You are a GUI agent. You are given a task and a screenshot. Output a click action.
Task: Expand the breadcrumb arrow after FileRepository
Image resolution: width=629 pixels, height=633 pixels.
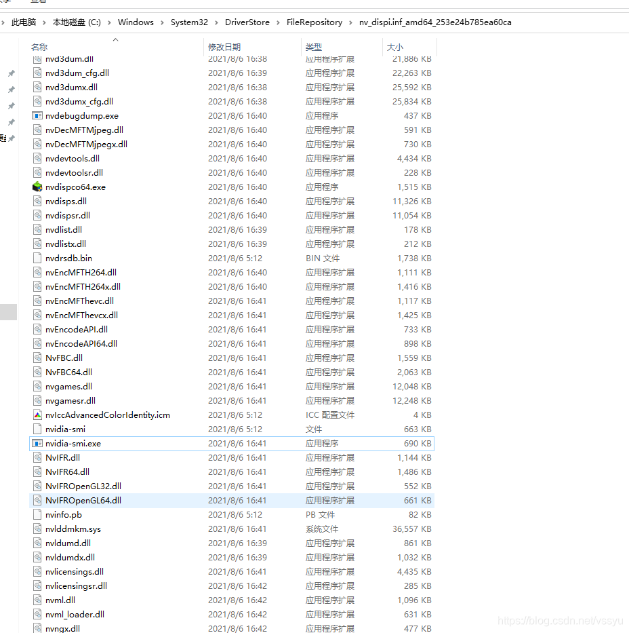[x=350, y=22]
